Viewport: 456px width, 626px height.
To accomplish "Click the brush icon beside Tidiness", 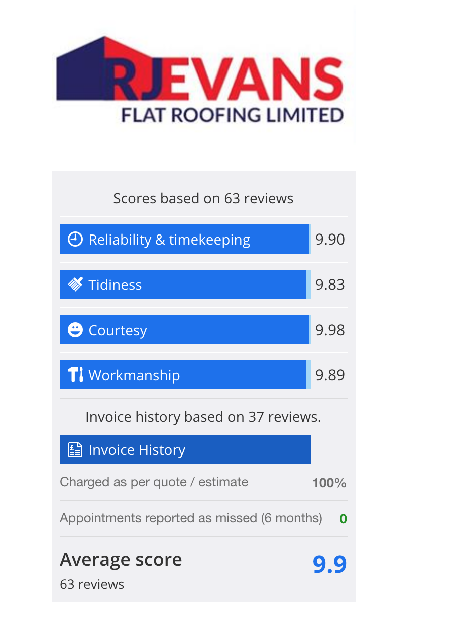I will [75, 284].
